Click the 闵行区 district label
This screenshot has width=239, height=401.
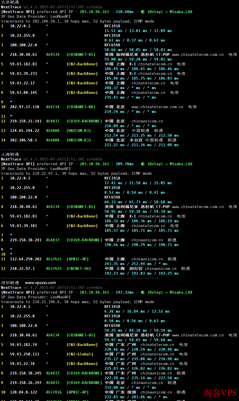136,269
